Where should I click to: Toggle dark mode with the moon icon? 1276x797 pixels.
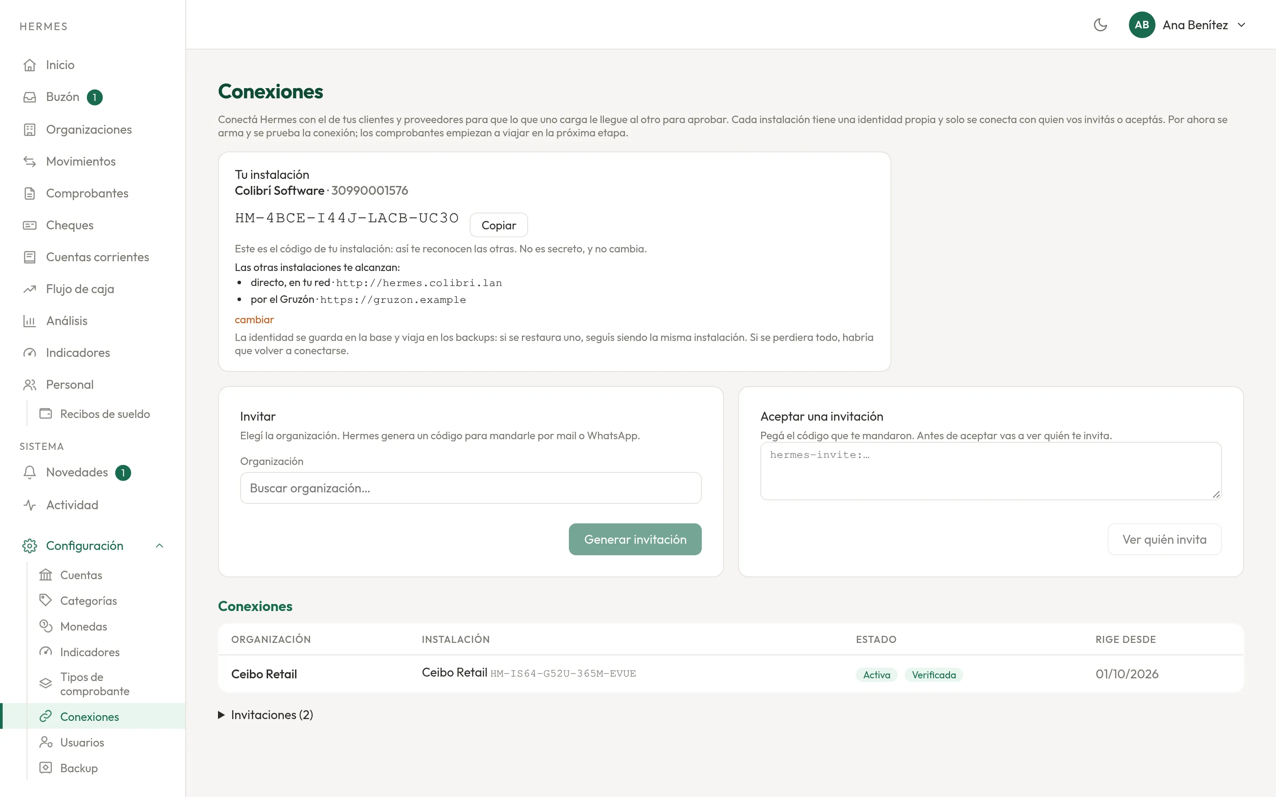click(x=1100, y=25)
